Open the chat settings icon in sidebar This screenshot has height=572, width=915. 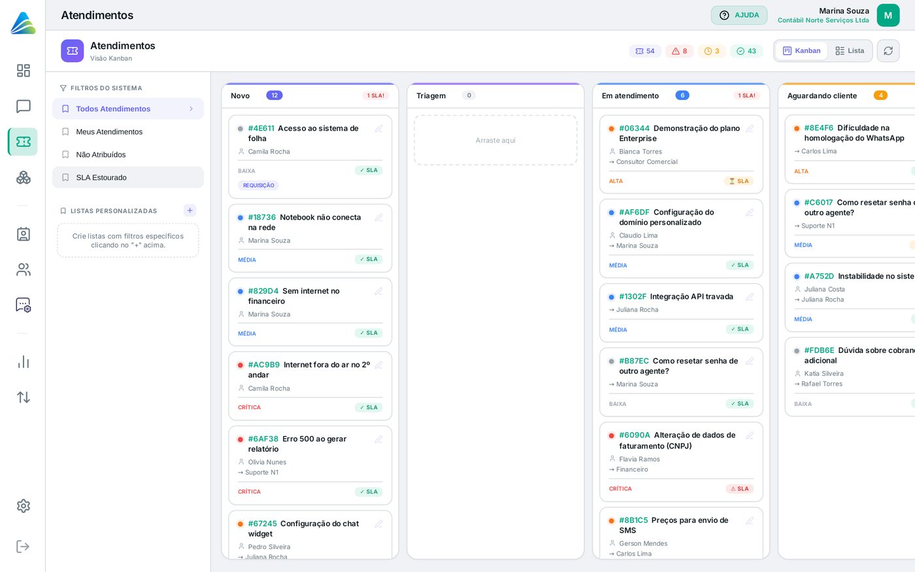pos(24,305)
